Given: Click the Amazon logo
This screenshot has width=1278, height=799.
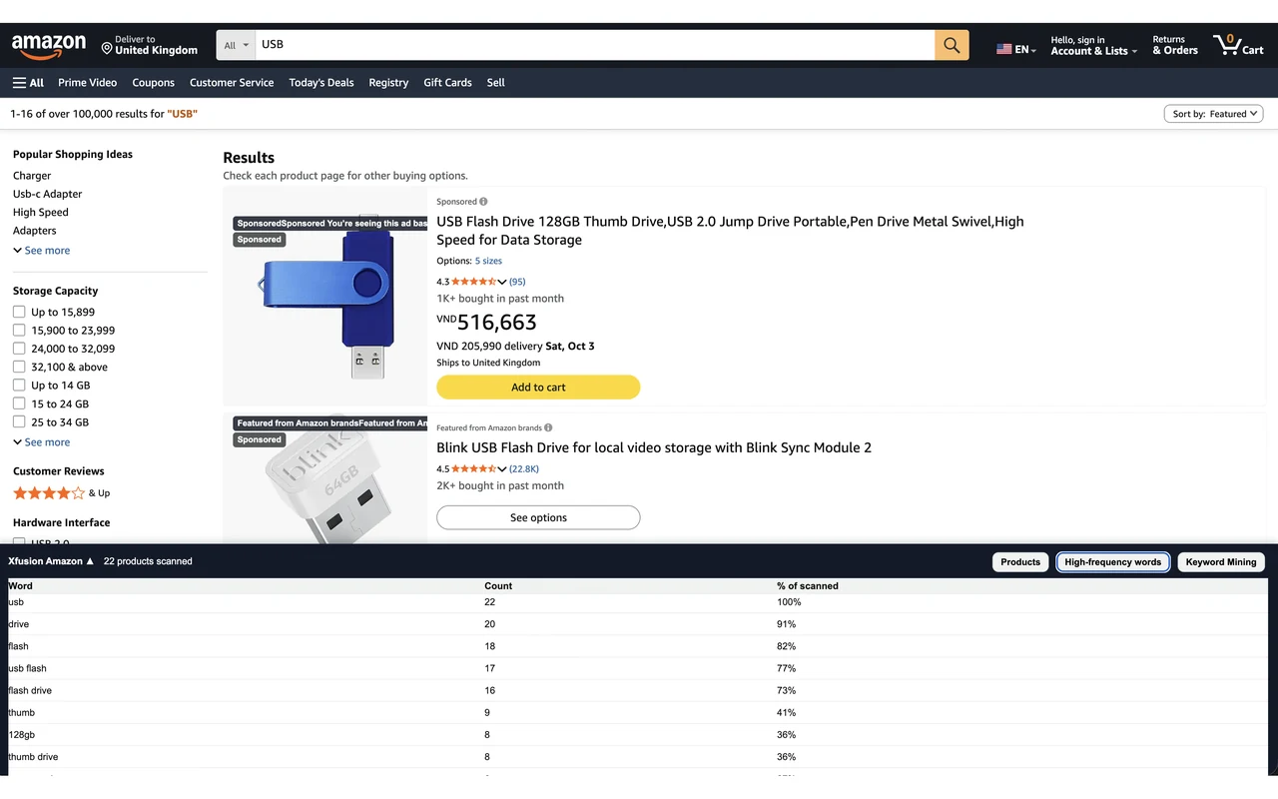Looking at the screenshot, I should tap(49, 46).
